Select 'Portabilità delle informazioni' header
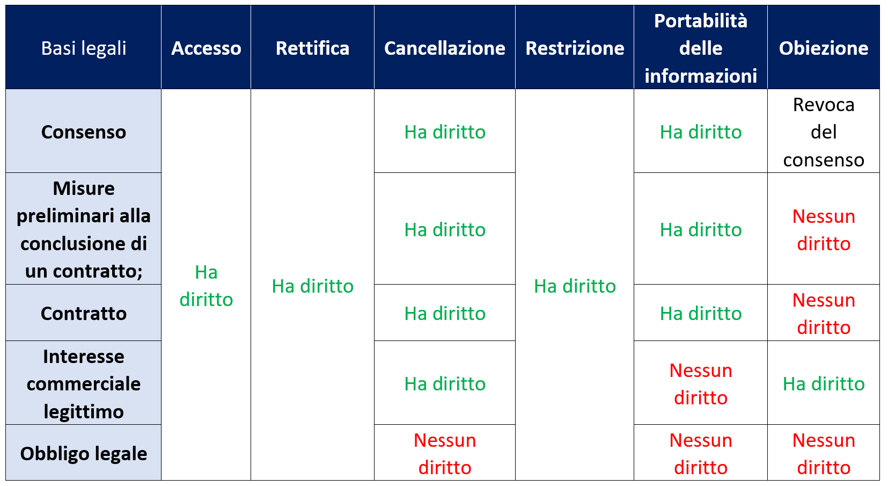Viewport: 888px width, 486px height. [x=701, y=47]
